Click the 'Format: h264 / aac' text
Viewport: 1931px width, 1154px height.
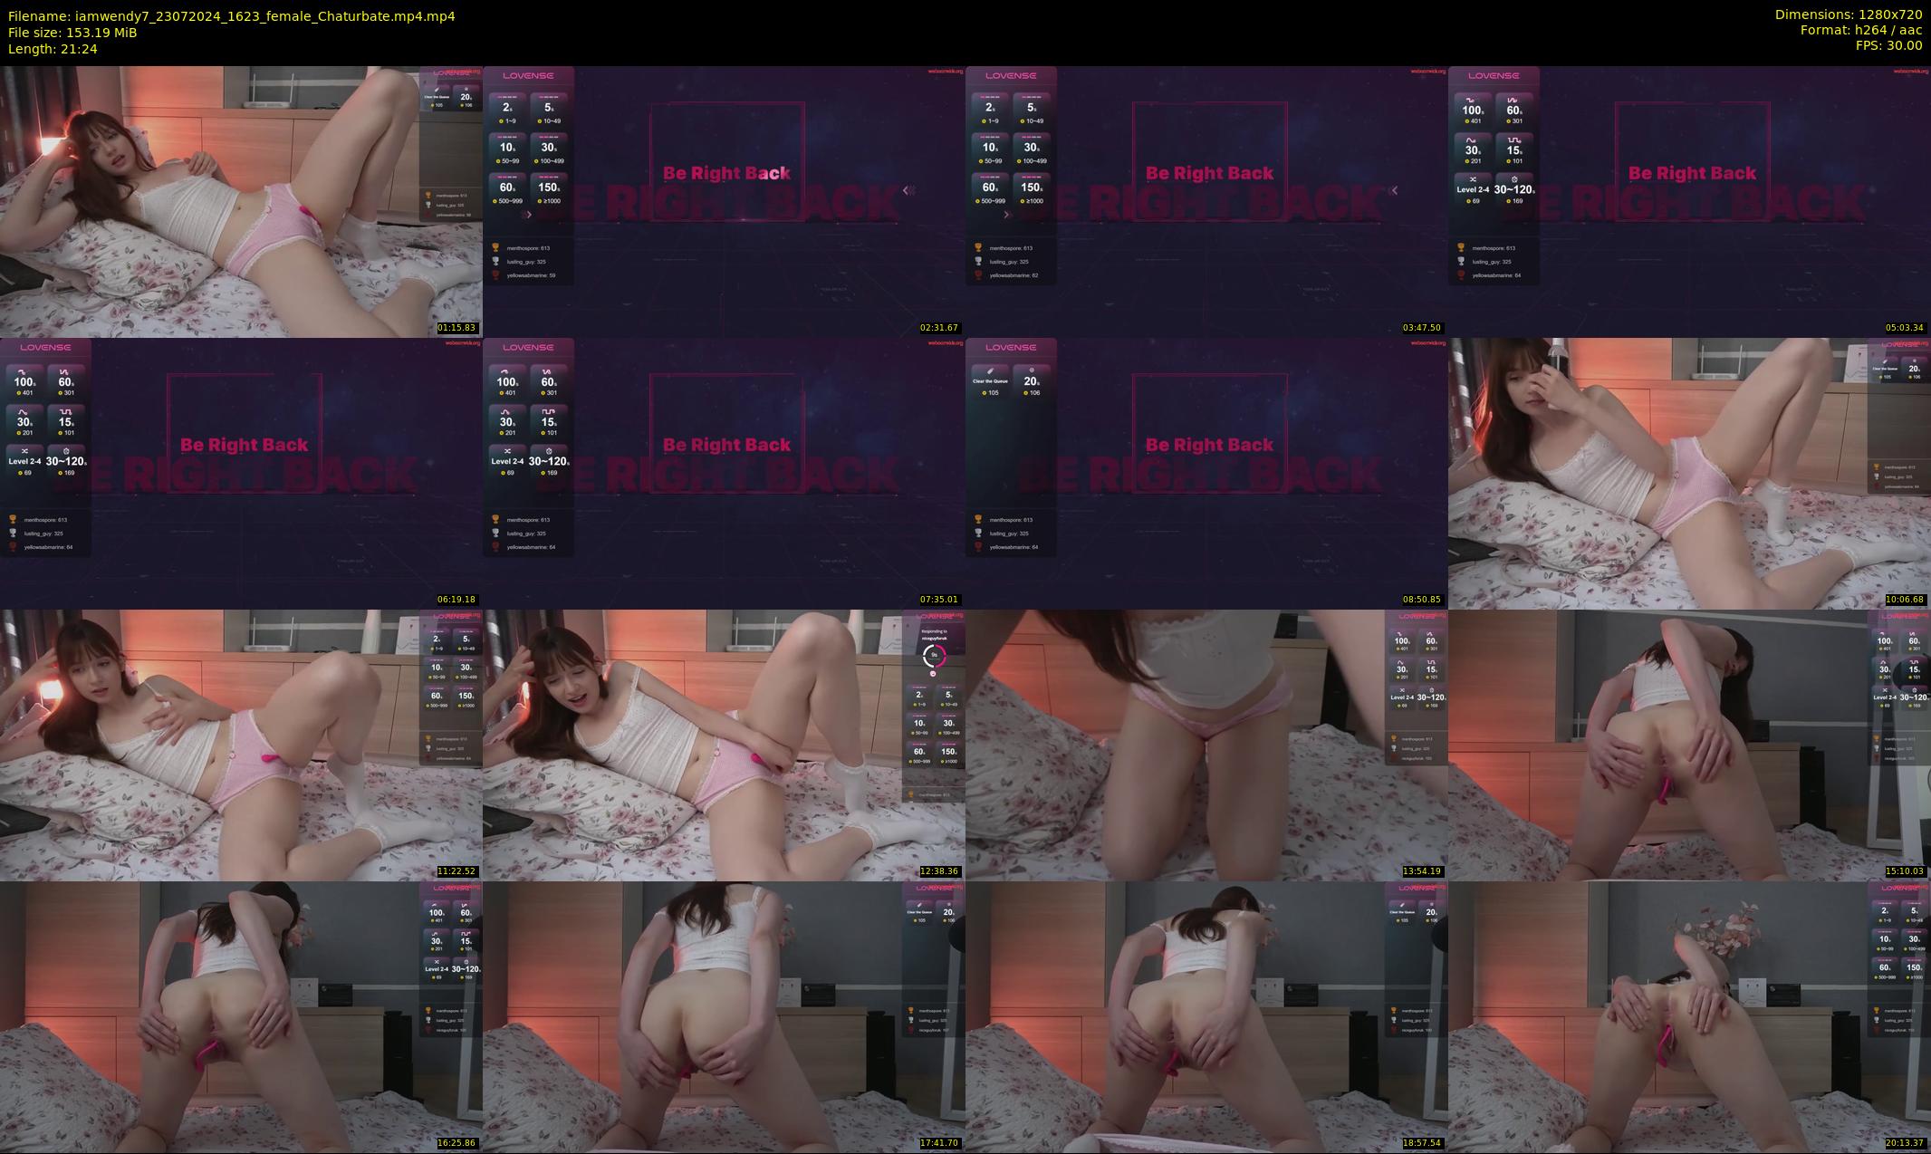tap(1861, 32)
